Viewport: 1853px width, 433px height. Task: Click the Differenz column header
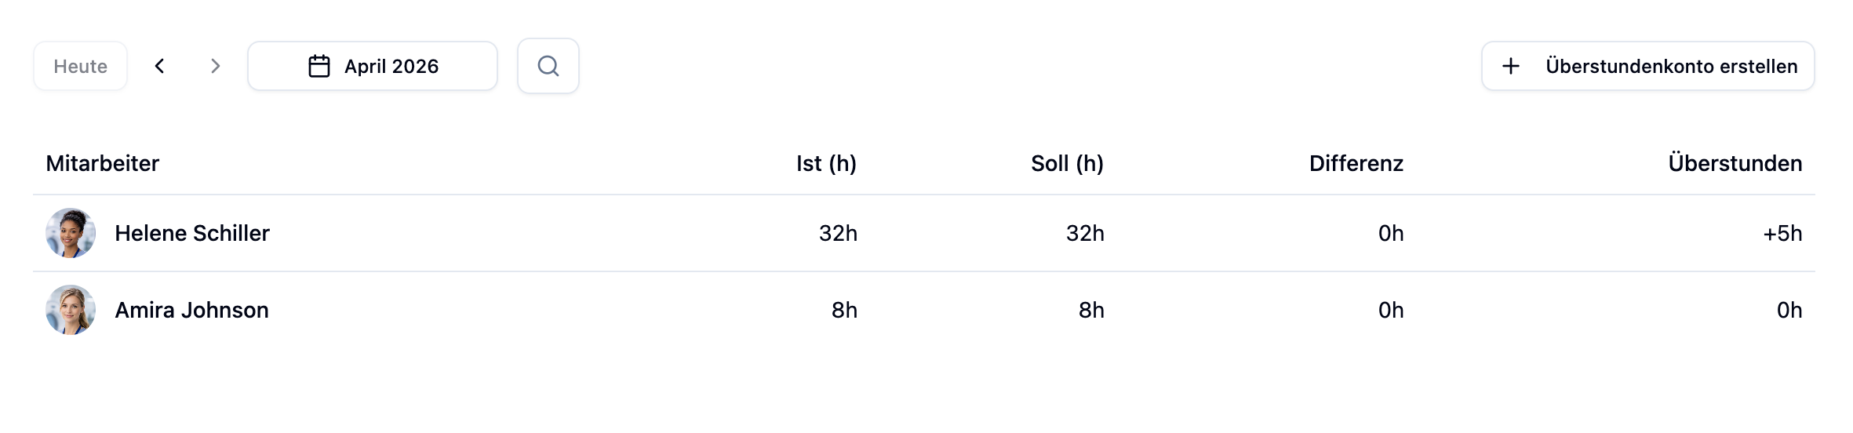[x=1356, y=163]
